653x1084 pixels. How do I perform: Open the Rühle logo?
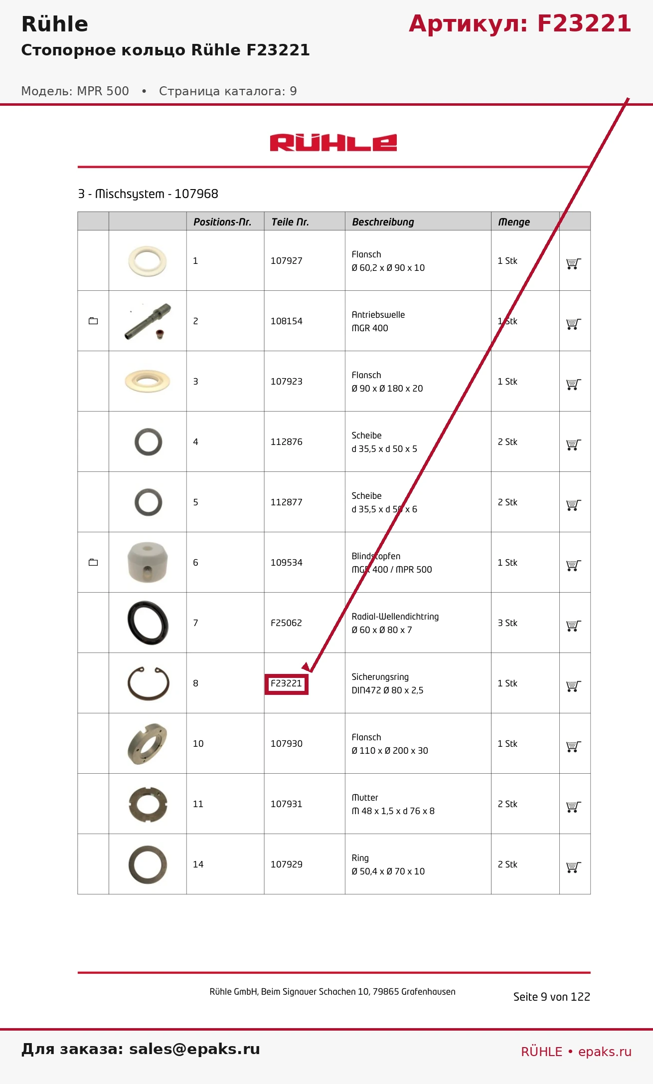(333, 143)
